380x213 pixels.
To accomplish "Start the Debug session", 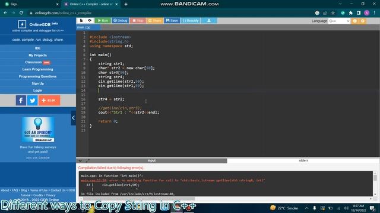I will pyautogui.click(x=120, y=21).
